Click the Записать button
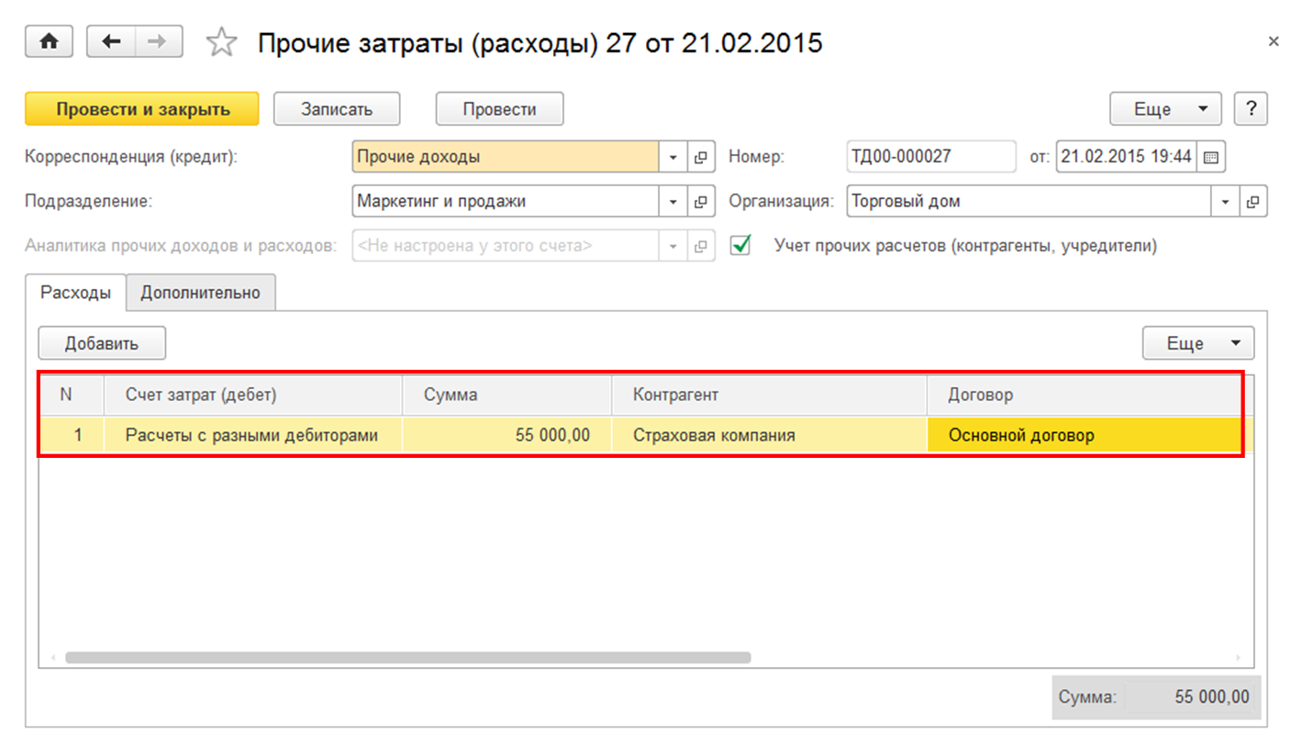 click(x=337, y=108)
